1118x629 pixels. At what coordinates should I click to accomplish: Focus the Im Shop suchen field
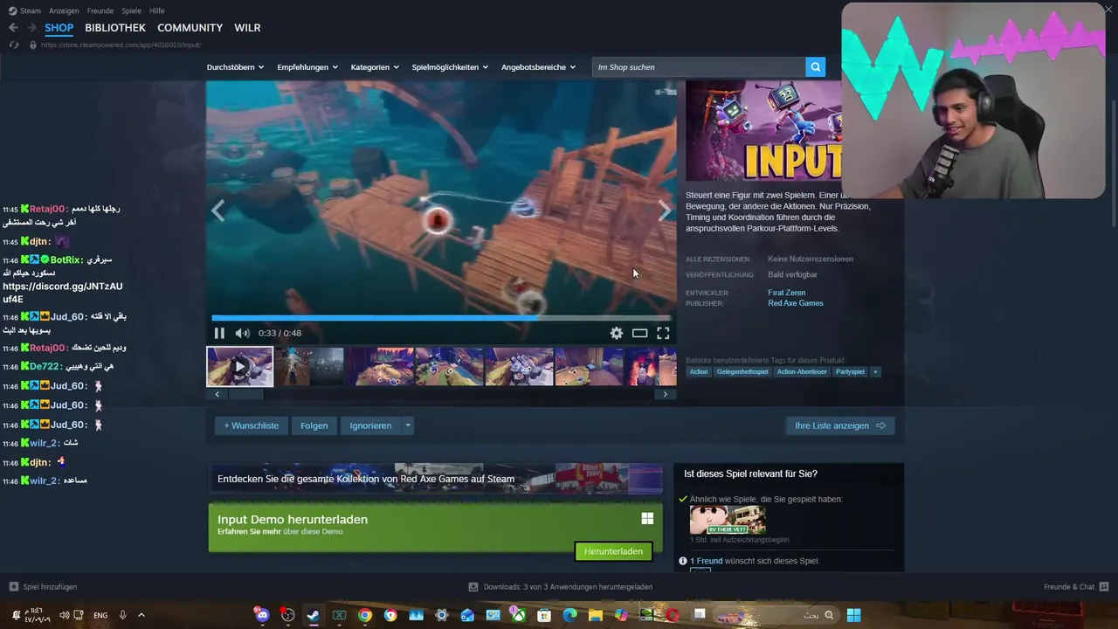[699, 67]
